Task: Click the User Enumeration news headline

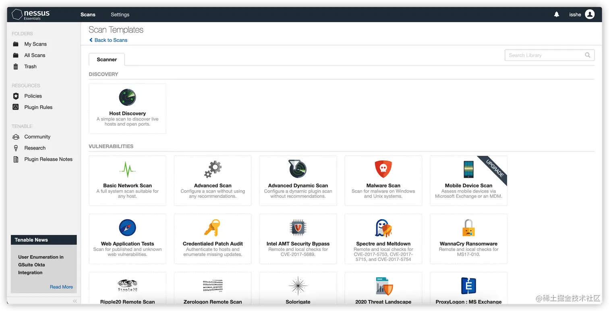Action: click(x=41, y=265)
